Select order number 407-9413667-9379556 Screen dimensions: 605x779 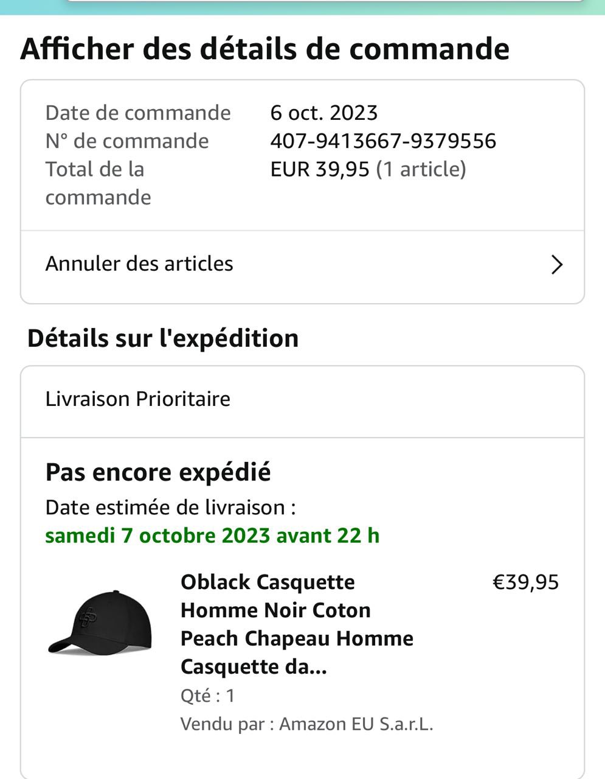point(383,141)
